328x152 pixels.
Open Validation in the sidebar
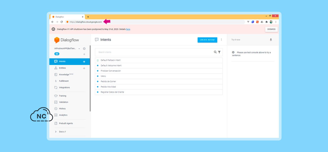tap(64, 102)
